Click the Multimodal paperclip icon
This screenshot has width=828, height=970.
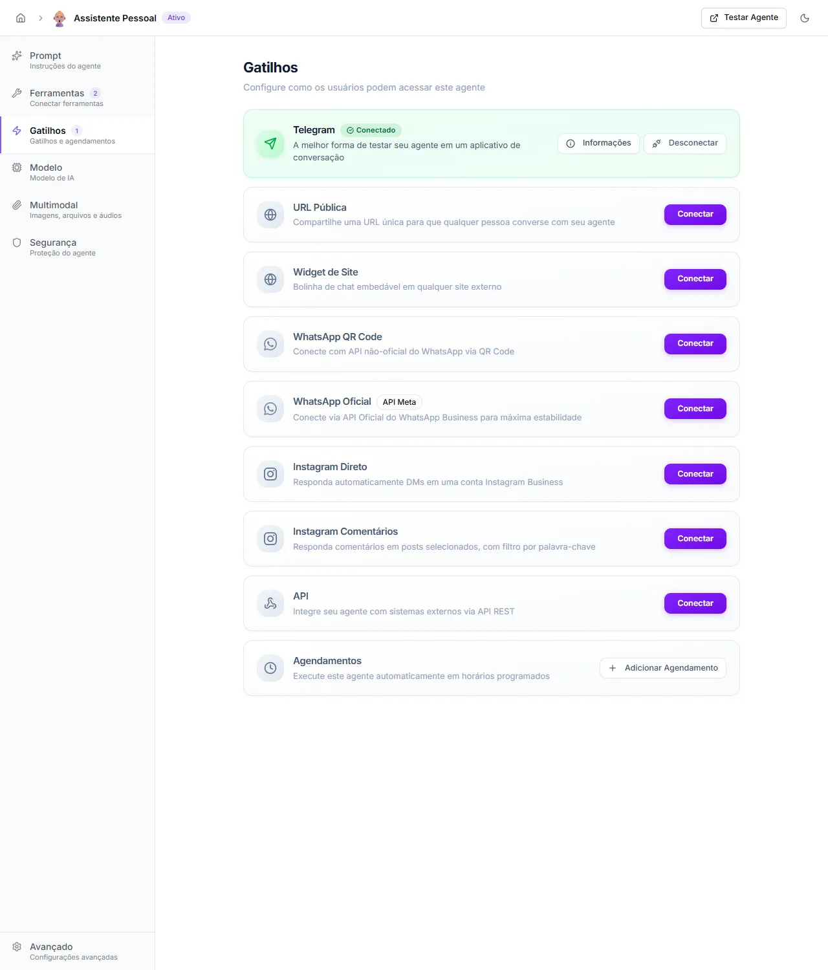[x=17, y=205]
